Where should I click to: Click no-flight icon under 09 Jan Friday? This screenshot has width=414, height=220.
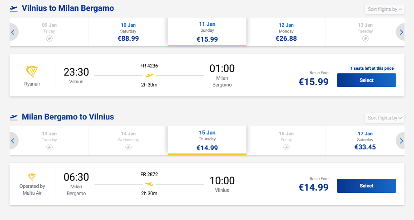coord(49,39)
